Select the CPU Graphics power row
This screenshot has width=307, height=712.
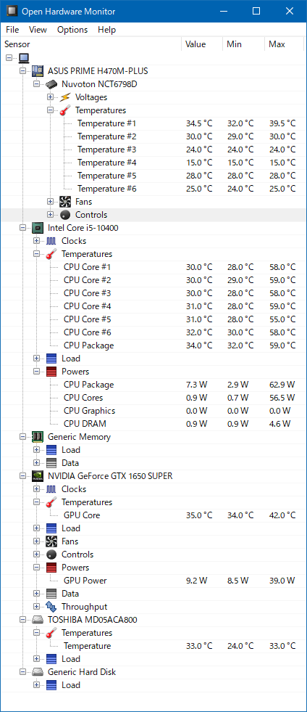click(x=153, y=411)
